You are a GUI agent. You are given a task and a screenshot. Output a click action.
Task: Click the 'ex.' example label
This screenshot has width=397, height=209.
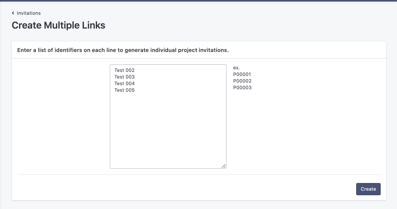236,68
